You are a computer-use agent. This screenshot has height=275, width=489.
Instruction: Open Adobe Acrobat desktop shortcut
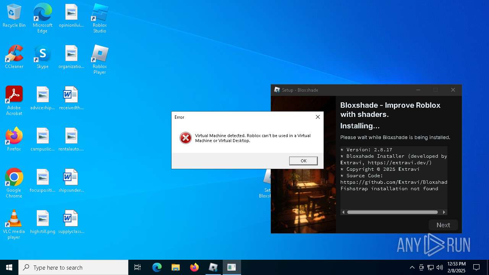(x=14, y=101)
